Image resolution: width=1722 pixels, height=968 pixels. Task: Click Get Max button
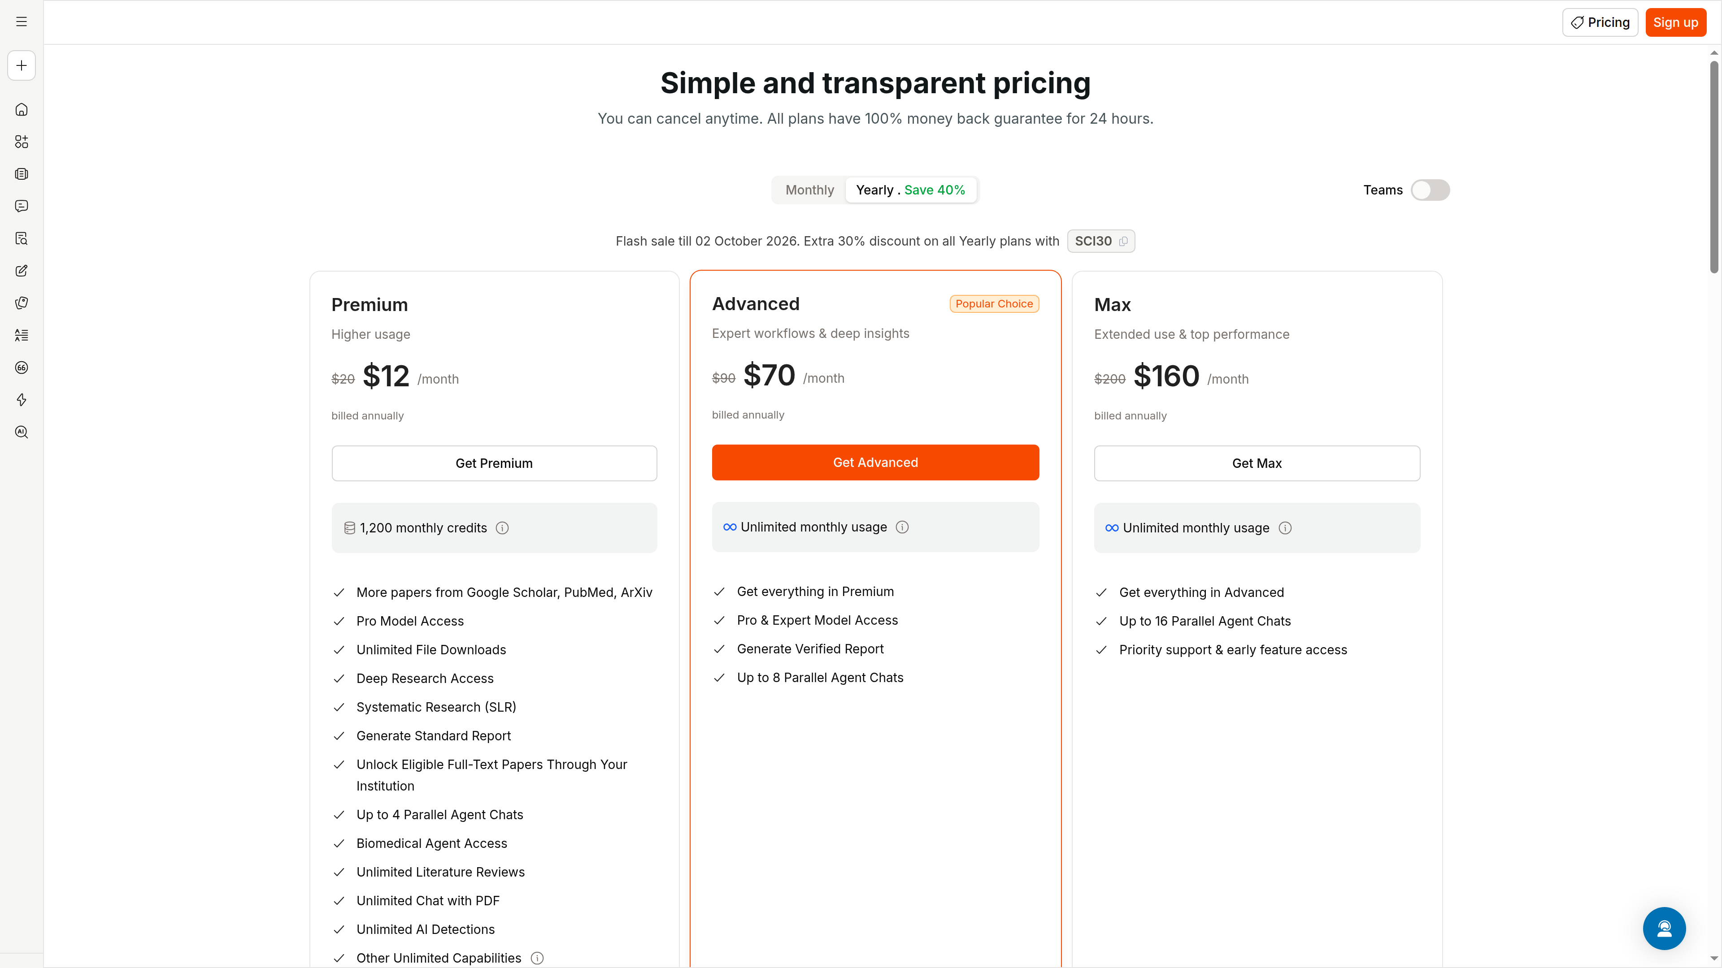point(1257,463)
